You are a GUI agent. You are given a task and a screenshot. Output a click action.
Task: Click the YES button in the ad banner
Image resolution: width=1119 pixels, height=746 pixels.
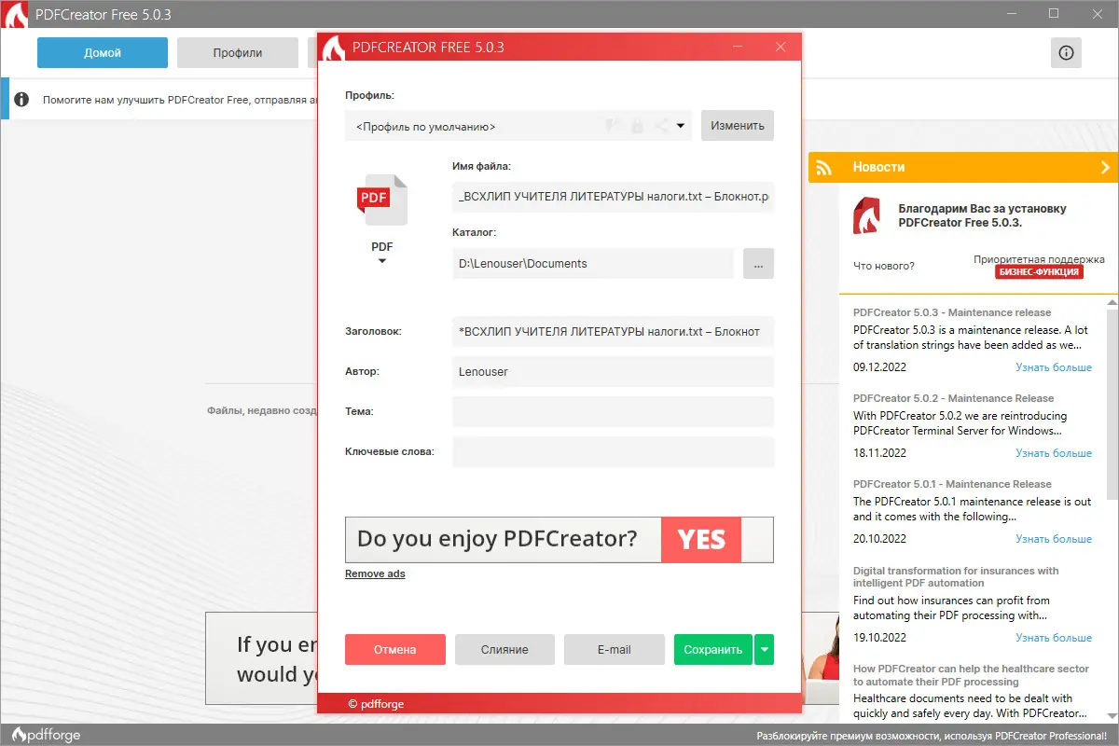pos(701,540)
